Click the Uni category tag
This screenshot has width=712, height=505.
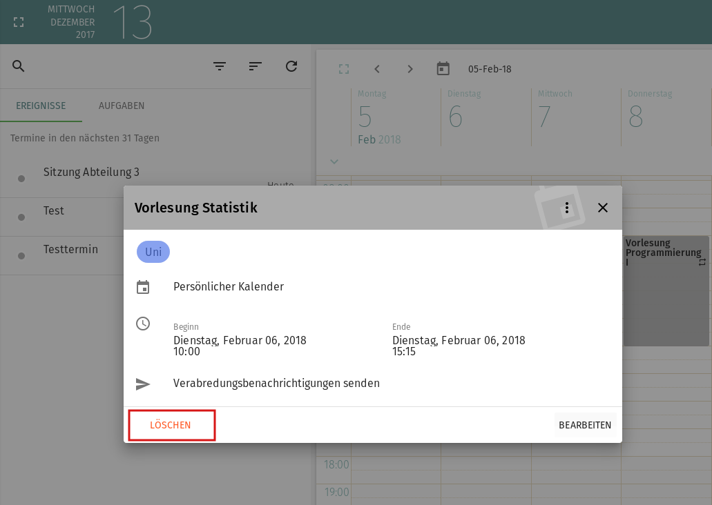click(x=153, y=252)
